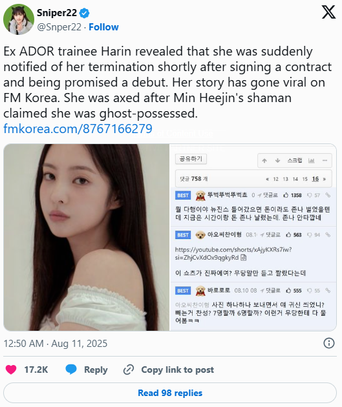
Task: Click Read 98 replies button
Action: [170, 393]
